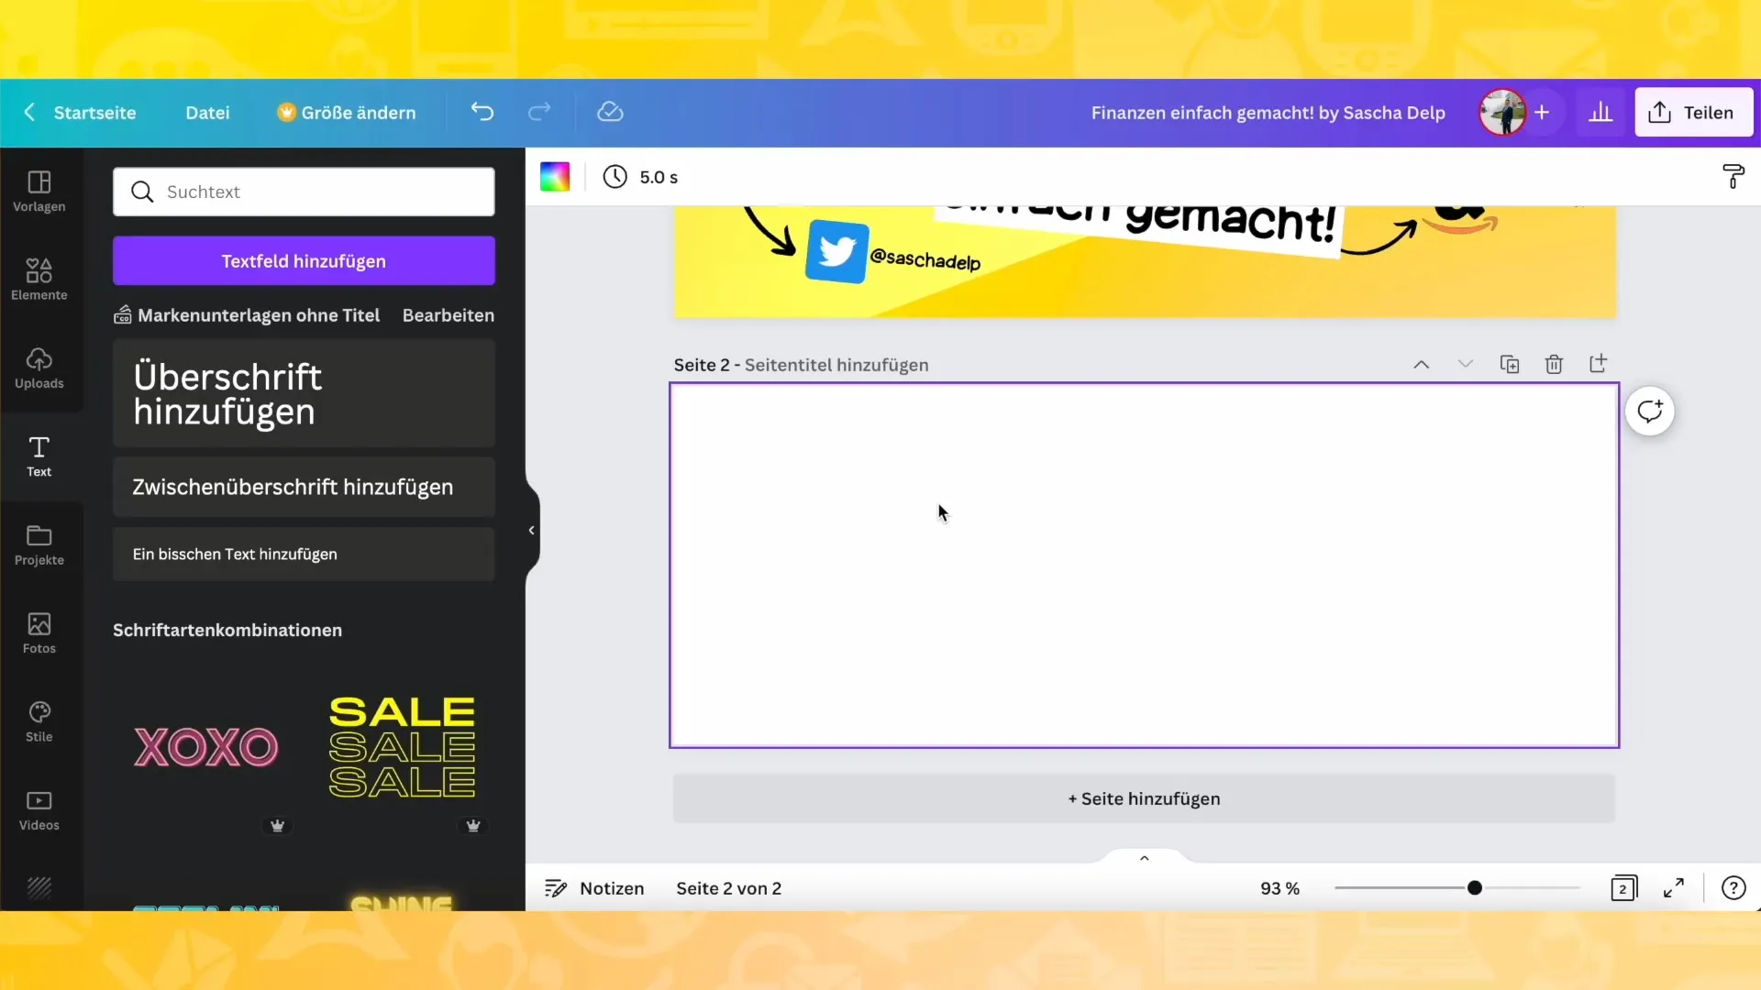Open the Photos panel
This screenshot has height=990, width=1761.
tap(39, 631)
